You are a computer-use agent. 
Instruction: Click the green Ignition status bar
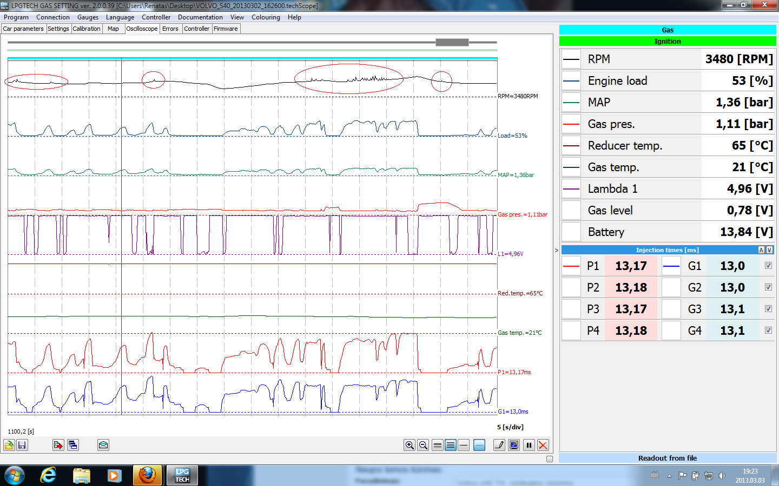pyautogui.click(x=668, y=42)
